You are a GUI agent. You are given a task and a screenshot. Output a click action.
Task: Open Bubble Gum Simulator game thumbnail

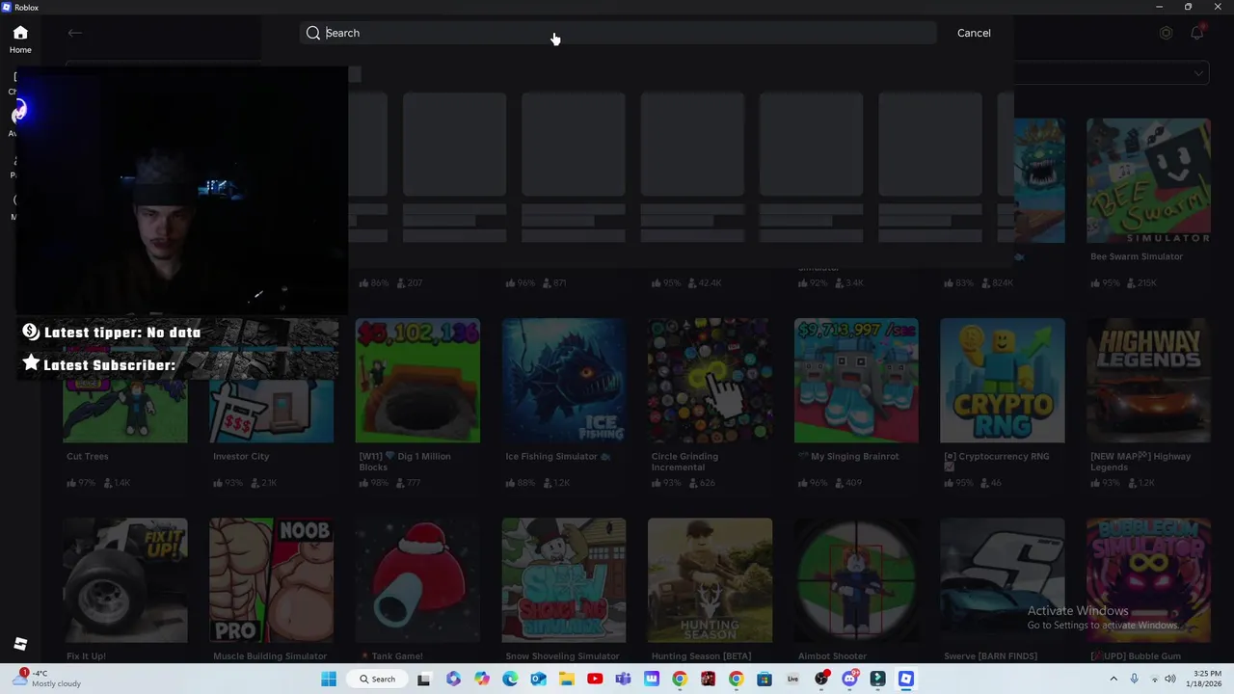pos(1148,580)
